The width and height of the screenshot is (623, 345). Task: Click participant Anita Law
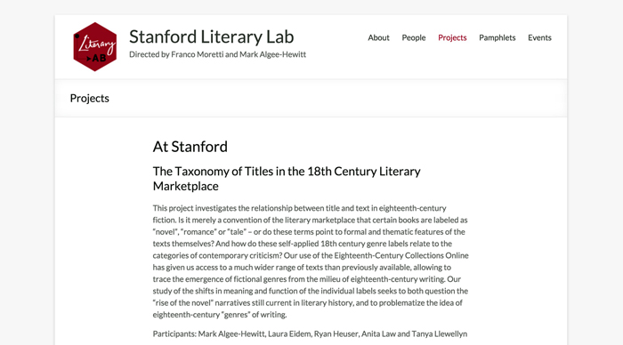(378, 333)
